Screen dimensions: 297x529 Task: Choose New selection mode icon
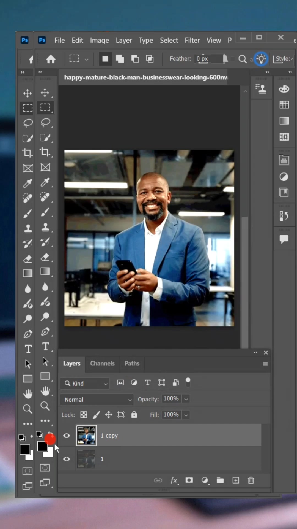[105, 59]
